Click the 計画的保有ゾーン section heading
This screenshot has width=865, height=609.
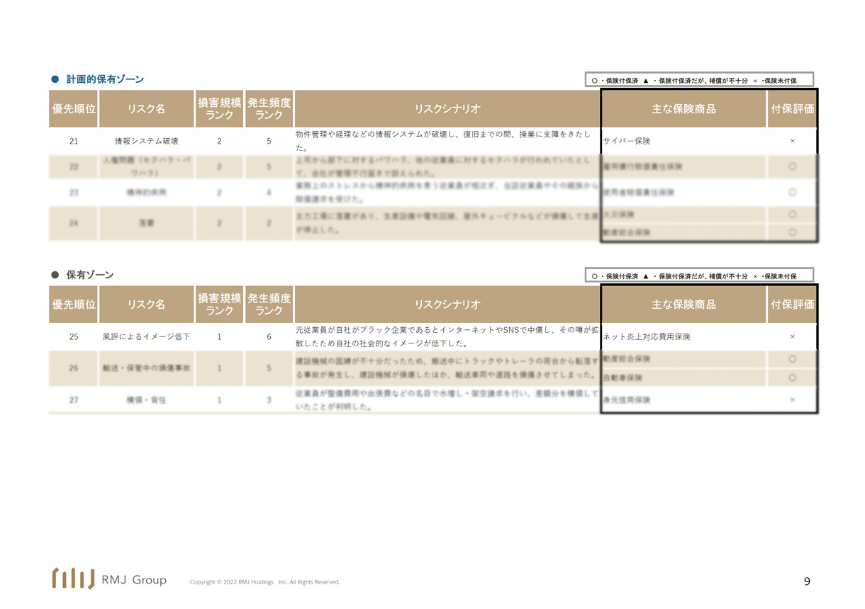point(104,79)
